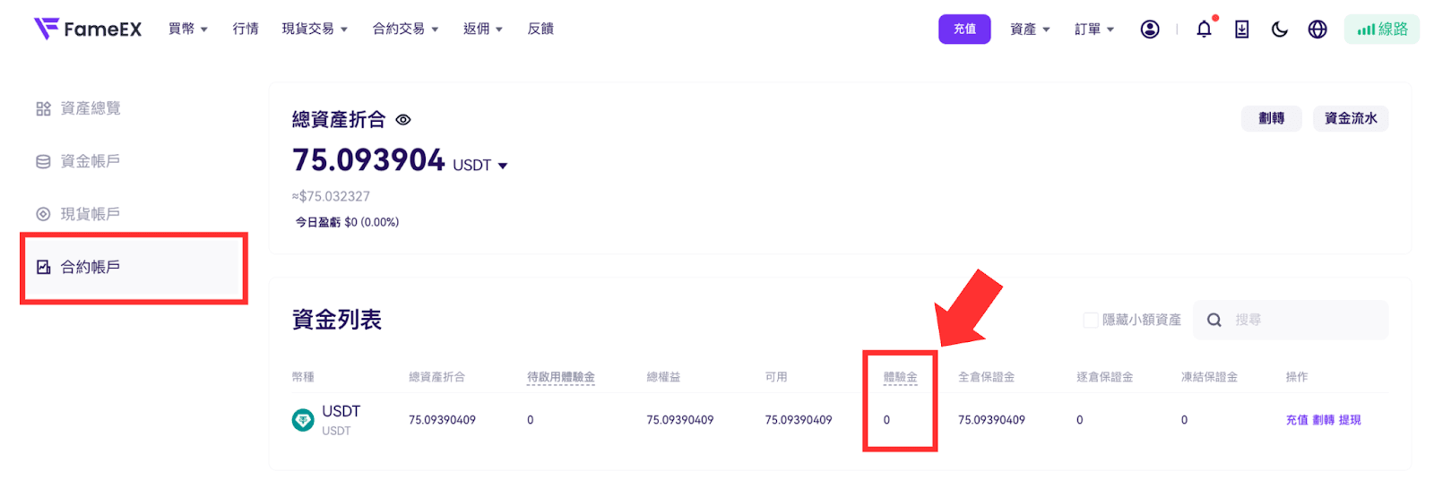Switch to dark mode moon icon
Viewport: 1434px width, 480px height.
[1280, 30]
